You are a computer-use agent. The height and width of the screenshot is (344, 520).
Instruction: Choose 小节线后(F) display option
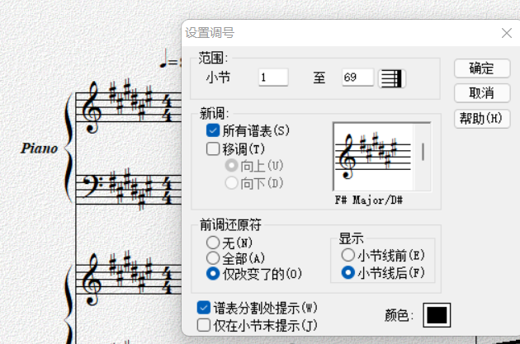tap(347, 273)
